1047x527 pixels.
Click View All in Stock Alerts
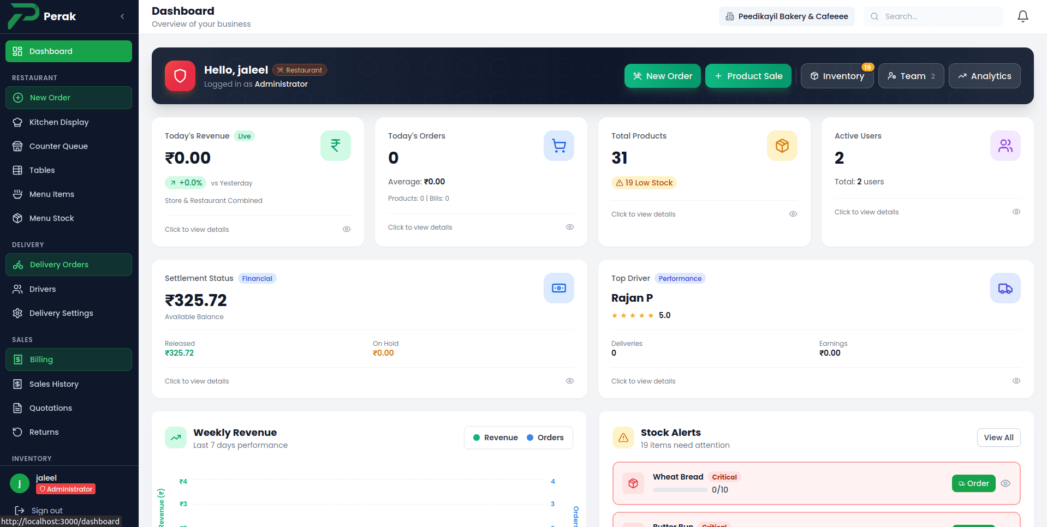999,438
